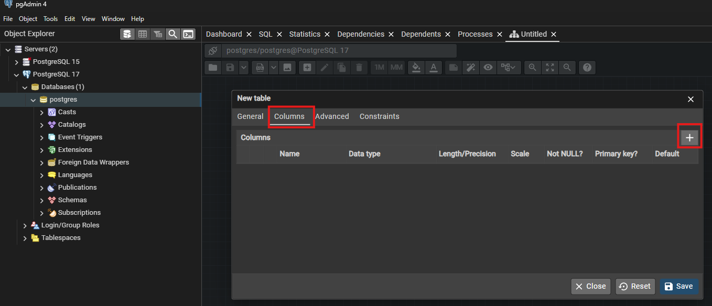Click the Search Objects magnifier icon

click(x=172, y=34)
